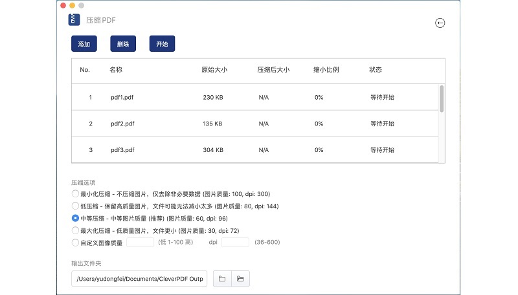This screenshot has height=295, width=518.
Task: Click the back arrow icon
Action: click(x=440, y=23)
